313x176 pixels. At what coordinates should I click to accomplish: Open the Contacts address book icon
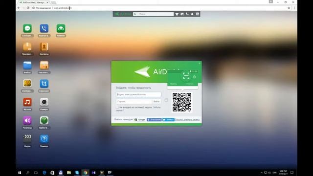[x=44, y=47]
